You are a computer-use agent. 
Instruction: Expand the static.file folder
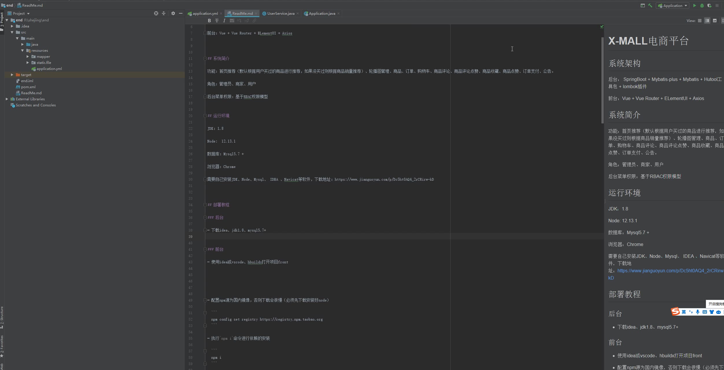tap(28, 62)
